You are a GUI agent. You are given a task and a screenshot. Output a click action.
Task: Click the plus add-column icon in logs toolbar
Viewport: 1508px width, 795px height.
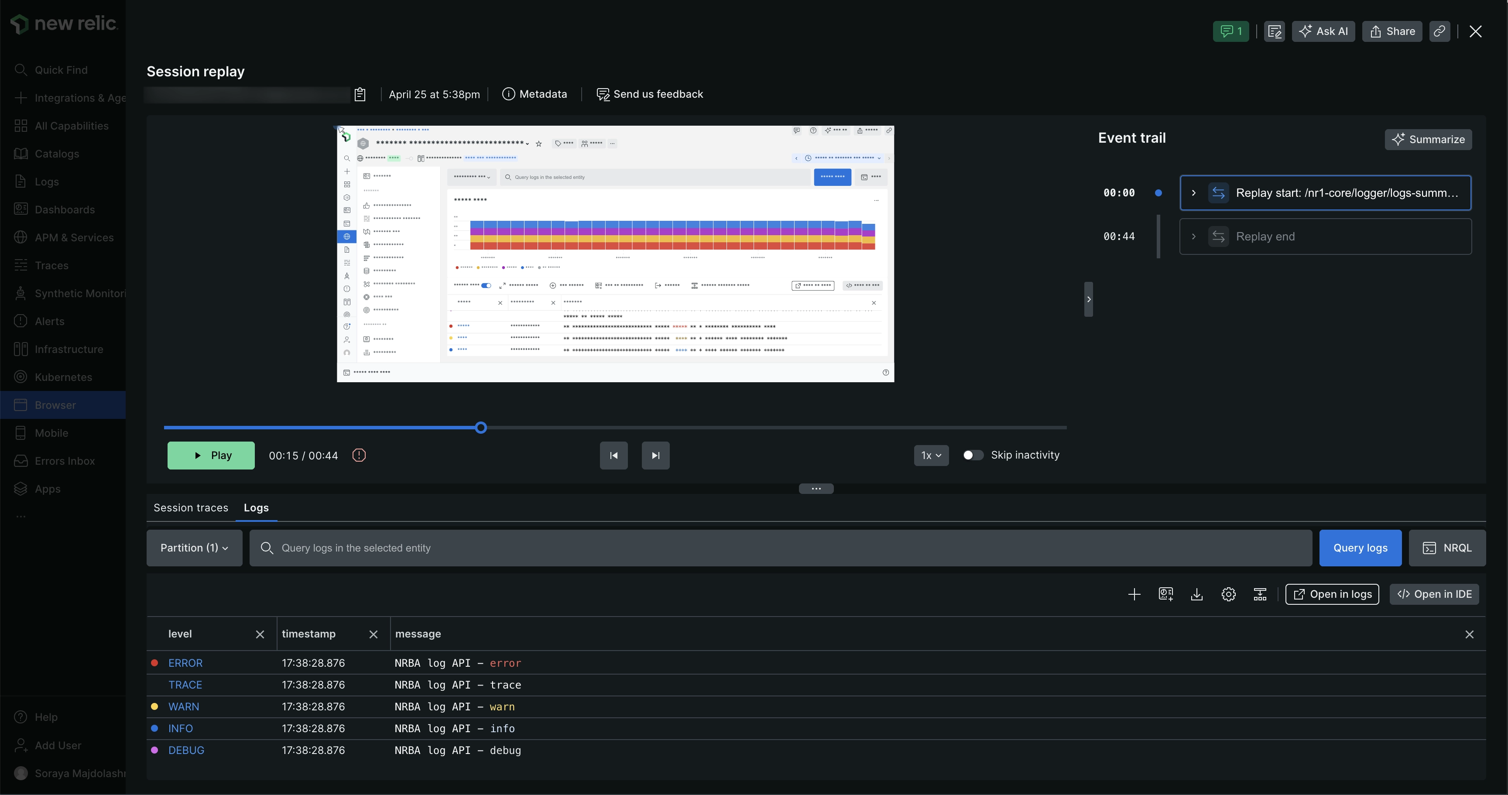[1134, 595]
